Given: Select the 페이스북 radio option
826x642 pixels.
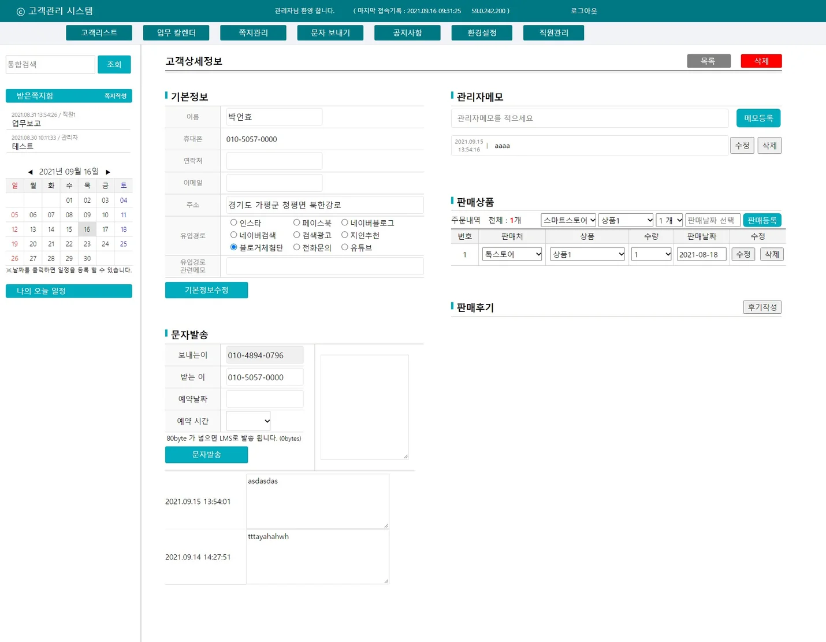Looking at the screenshot, I should point(296,222).
